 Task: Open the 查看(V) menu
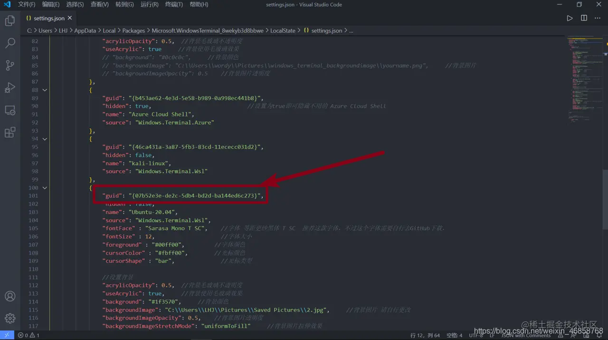pos(100,4)
